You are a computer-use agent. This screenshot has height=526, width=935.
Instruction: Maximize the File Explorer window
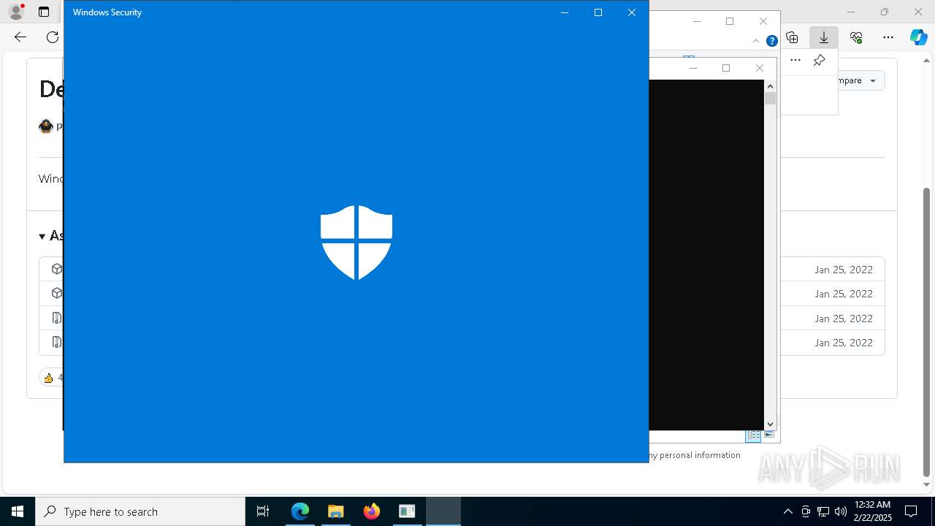[x=730, y=21]
